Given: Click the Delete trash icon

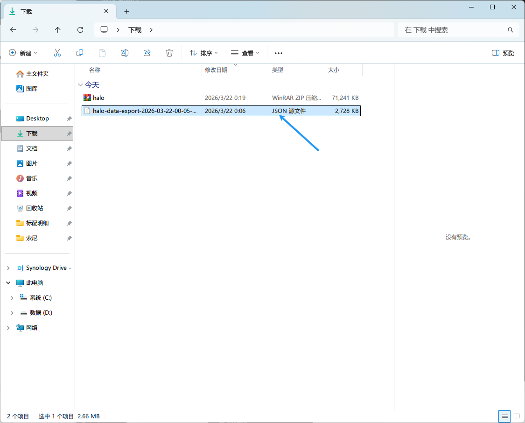Looking at the screenshot, I should pos(169,53).
